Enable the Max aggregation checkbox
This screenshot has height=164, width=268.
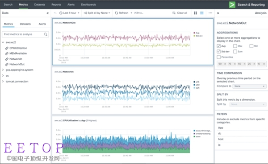point(235,46)
